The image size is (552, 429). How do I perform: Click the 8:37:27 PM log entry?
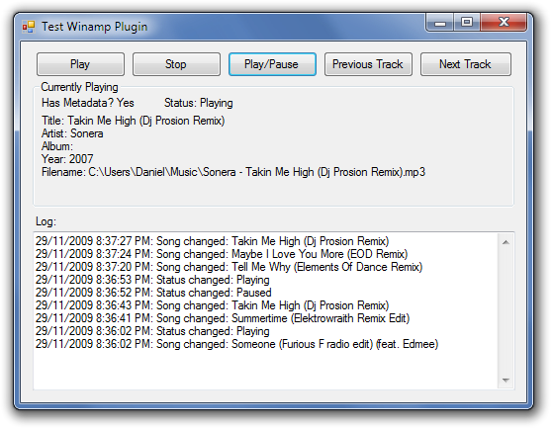[213, 241]
